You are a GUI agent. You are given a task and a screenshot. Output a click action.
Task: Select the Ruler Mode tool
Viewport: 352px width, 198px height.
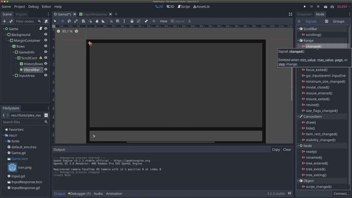point(103,21)
